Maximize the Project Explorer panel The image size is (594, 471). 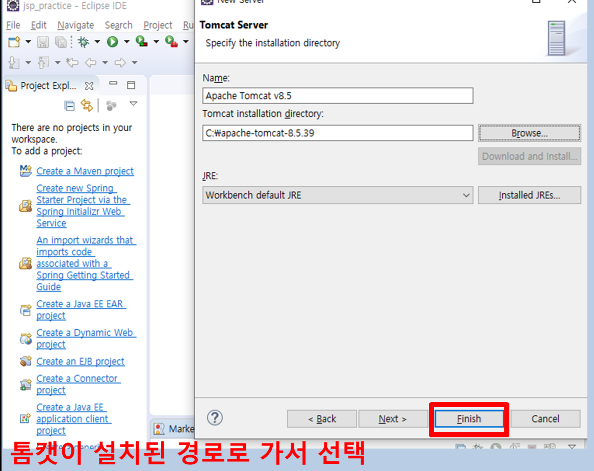[131, 85]
